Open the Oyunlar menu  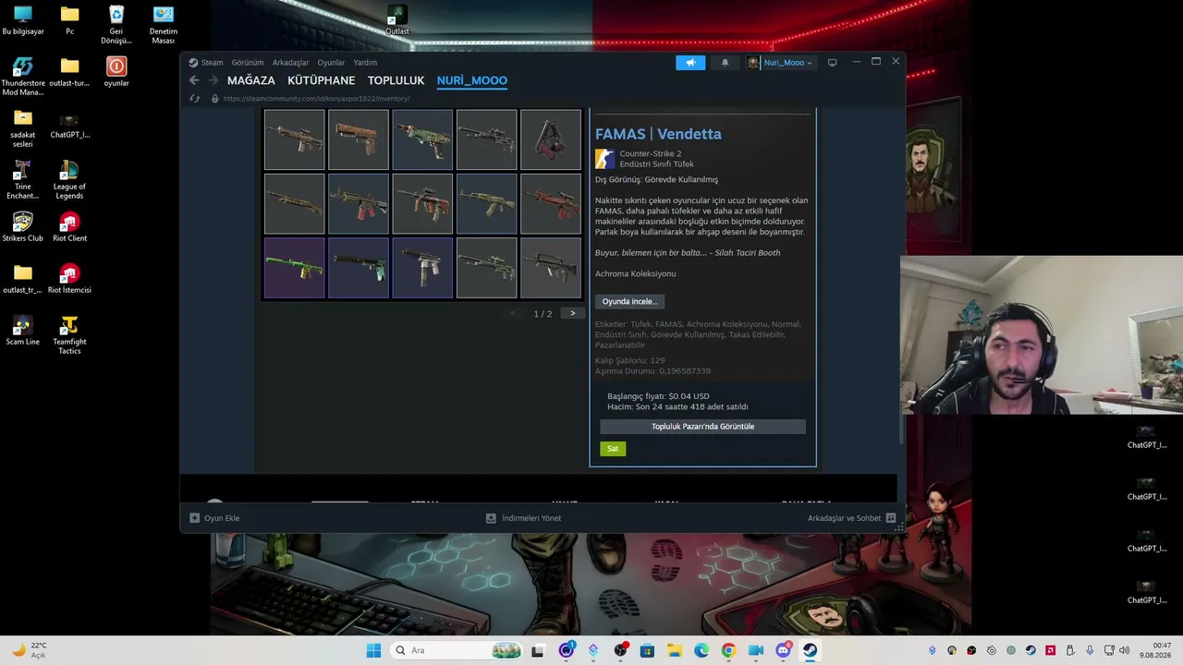[331, 63]
